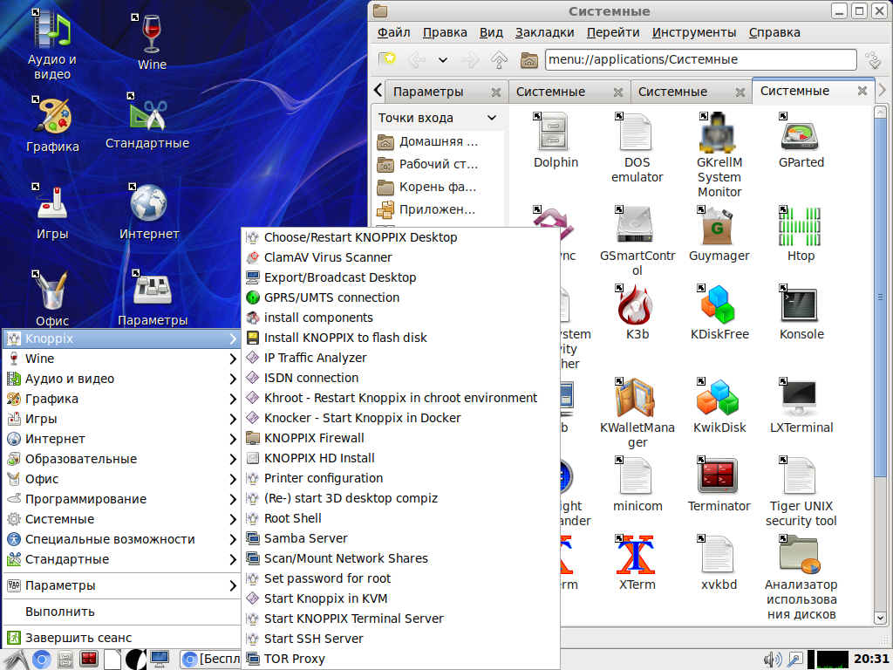Select KNOPPIX Firewall menu entry
The image size is (893, 670).
(x=401, y=438)
